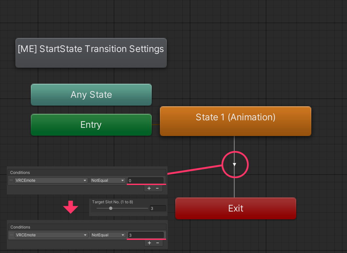Open the NotEqual comparison dropdown in the top panel
Viewport: 347px width, 253px height.
point(108,180)
